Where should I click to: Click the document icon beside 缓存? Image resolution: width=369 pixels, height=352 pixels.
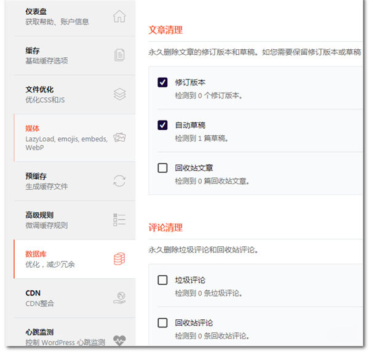coord(119,55)
